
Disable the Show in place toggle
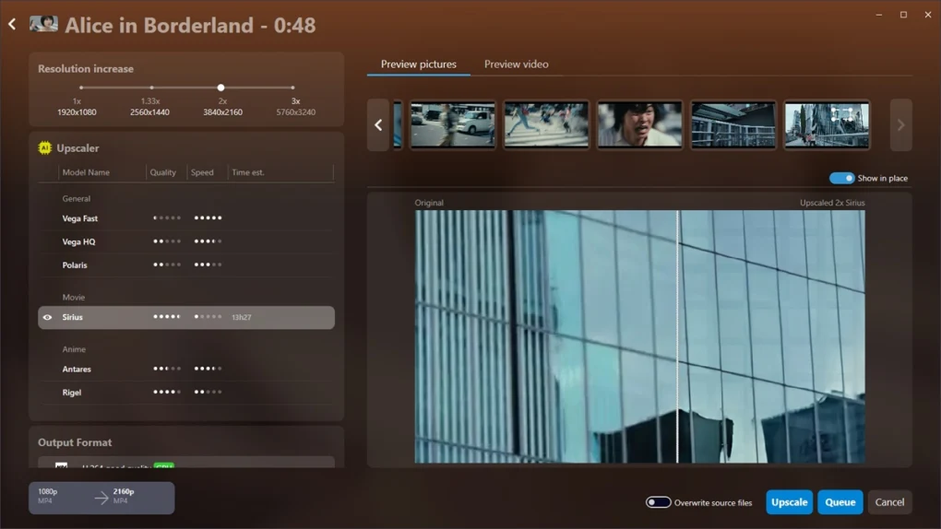[x=841, y=178]
